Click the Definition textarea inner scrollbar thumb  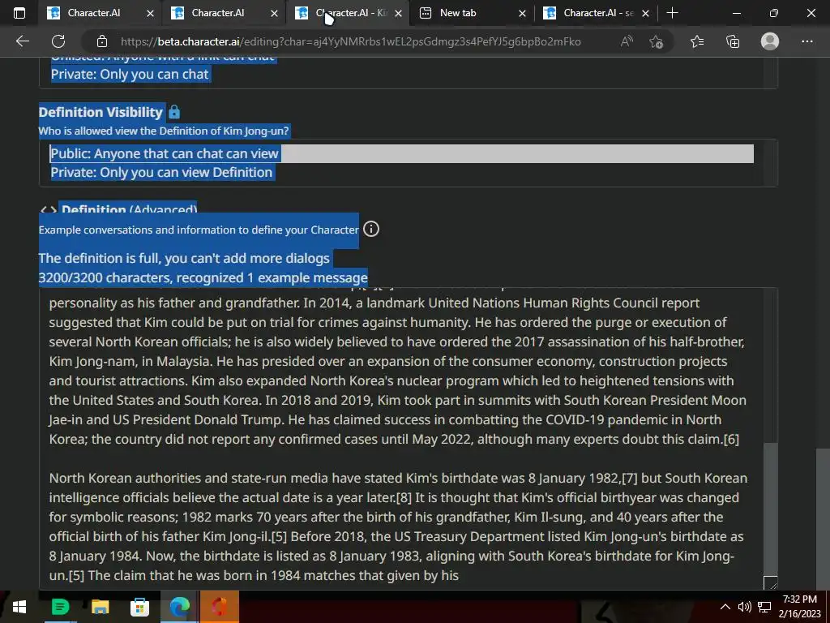(x=770, y=509)
